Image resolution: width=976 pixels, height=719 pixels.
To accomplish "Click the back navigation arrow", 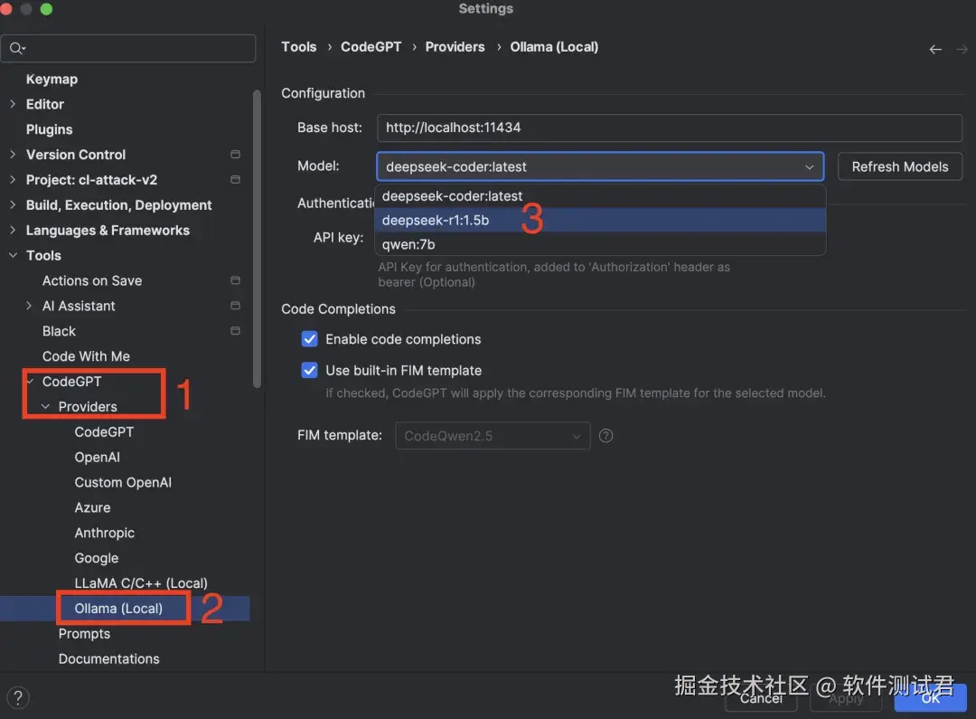I will (x=935, y=49).
